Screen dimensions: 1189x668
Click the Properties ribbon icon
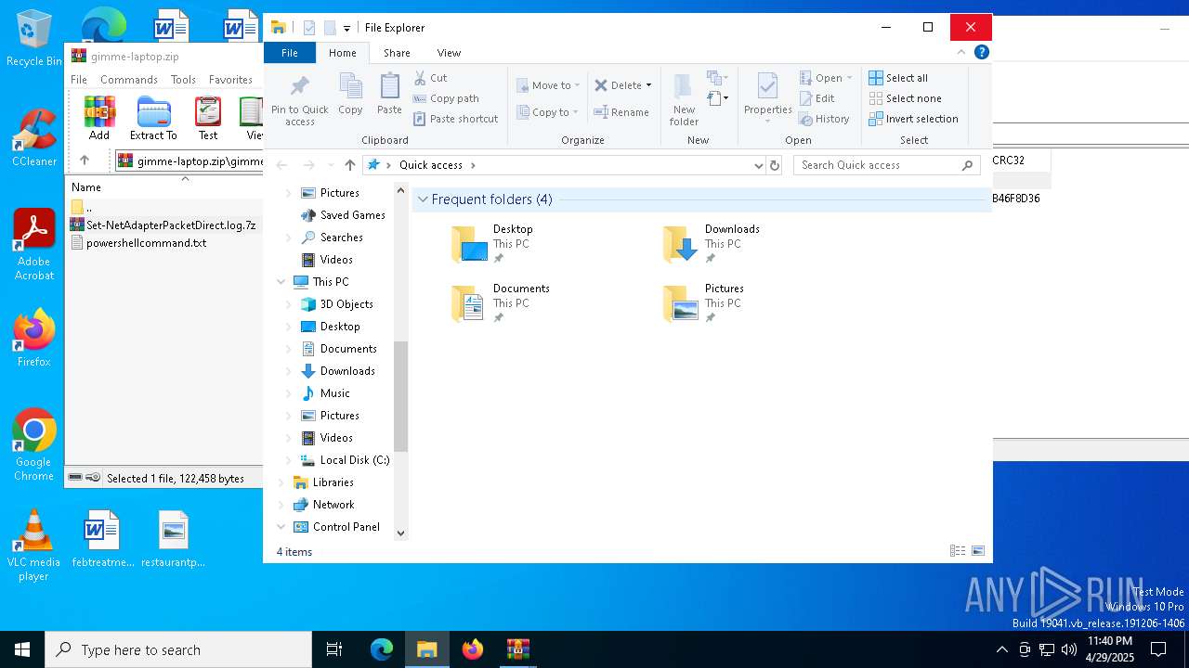[x=767, y=87]
